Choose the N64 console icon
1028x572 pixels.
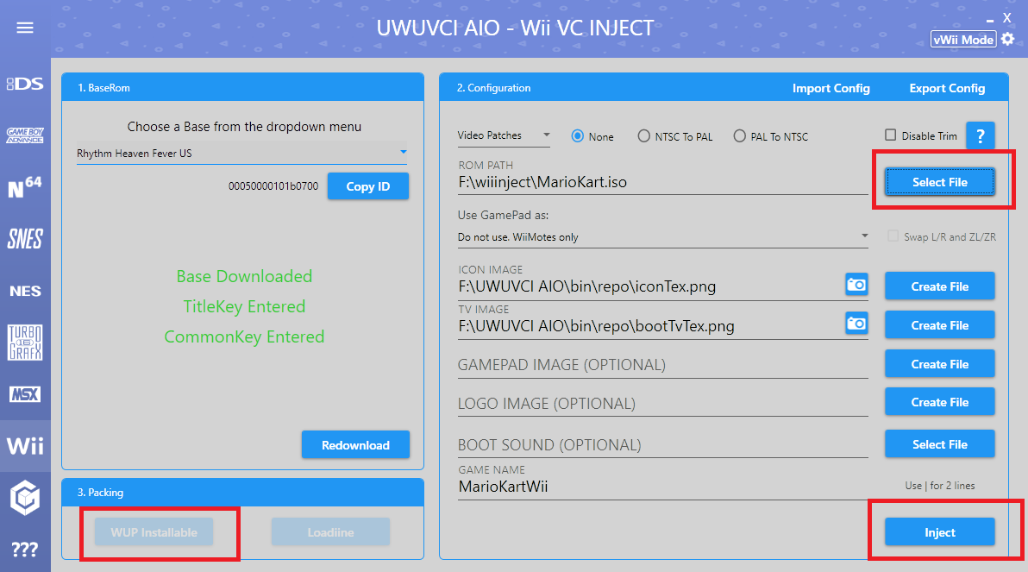click(25, 187)
